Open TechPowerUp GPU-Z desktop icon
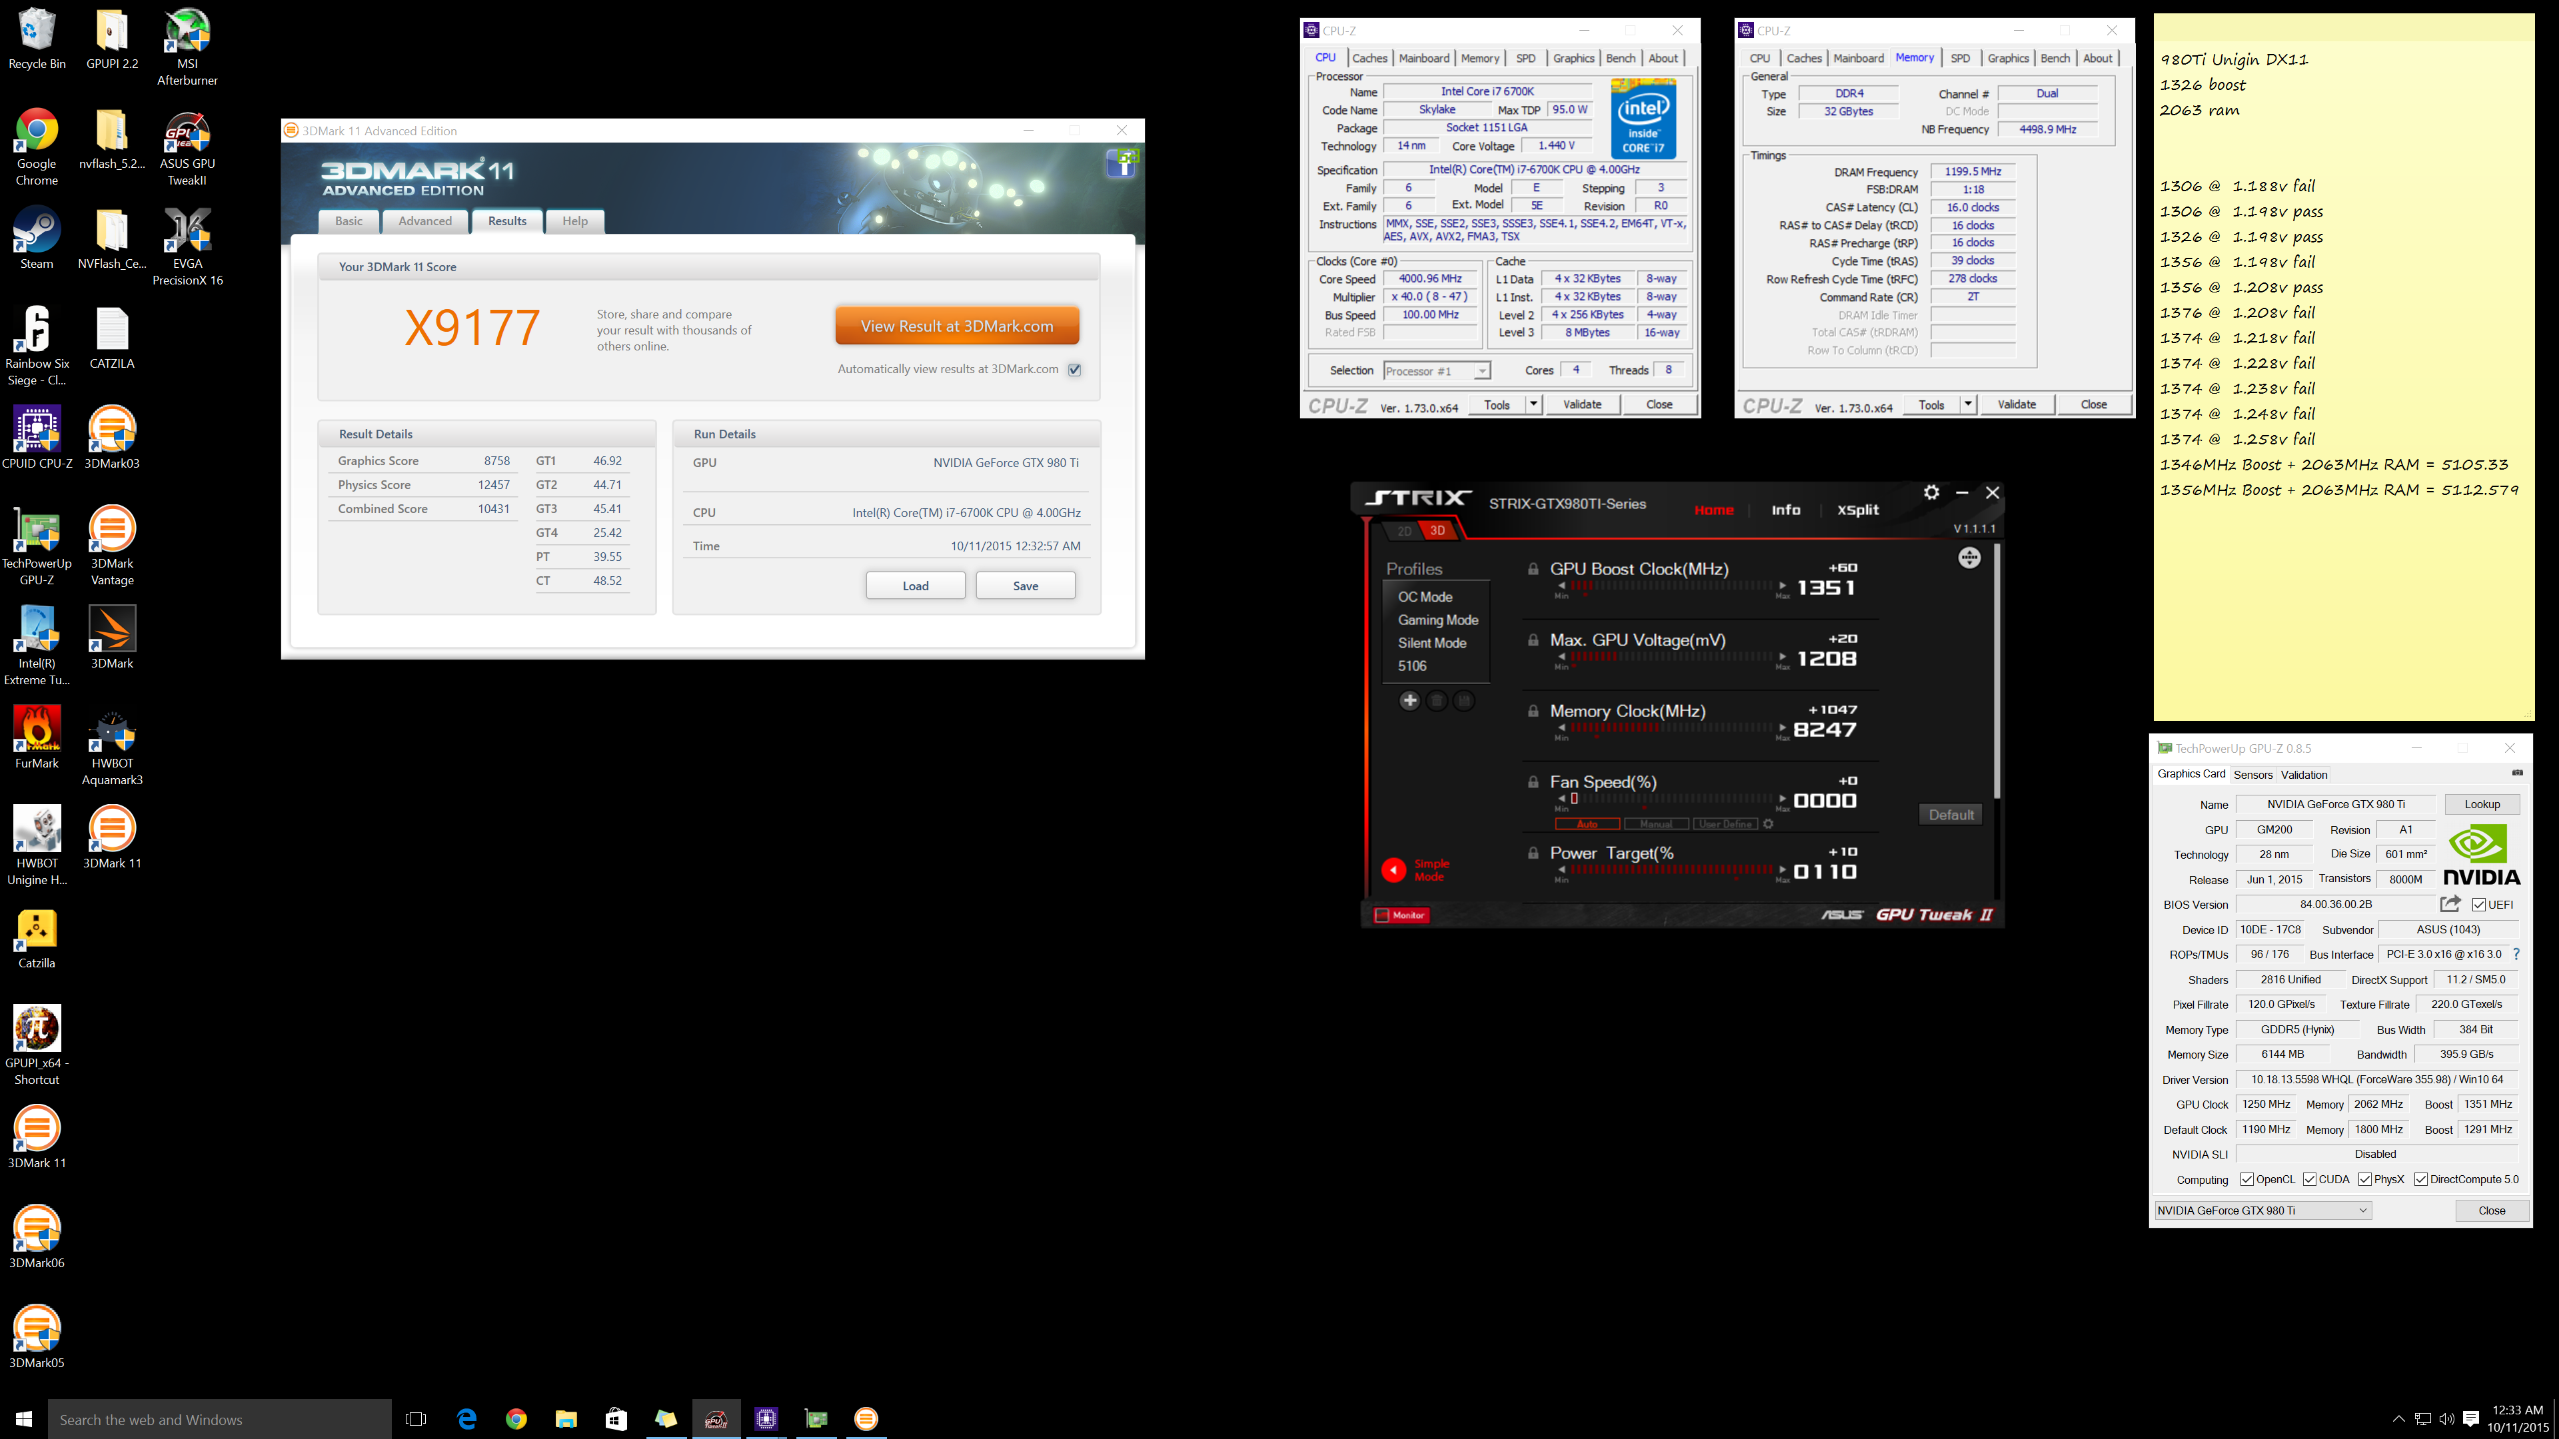2559x1439 pixels. pos(37,546)
